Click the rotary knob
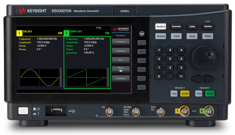 203,58
